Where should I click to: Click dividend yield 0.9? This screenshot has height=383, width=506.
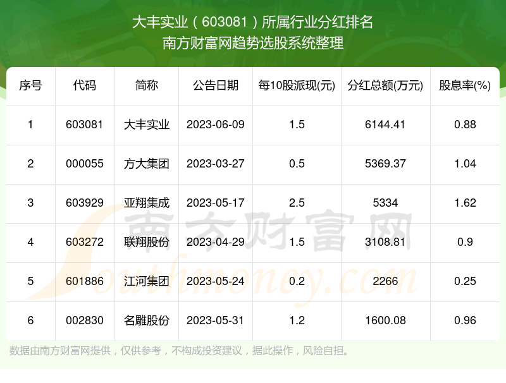465,242
